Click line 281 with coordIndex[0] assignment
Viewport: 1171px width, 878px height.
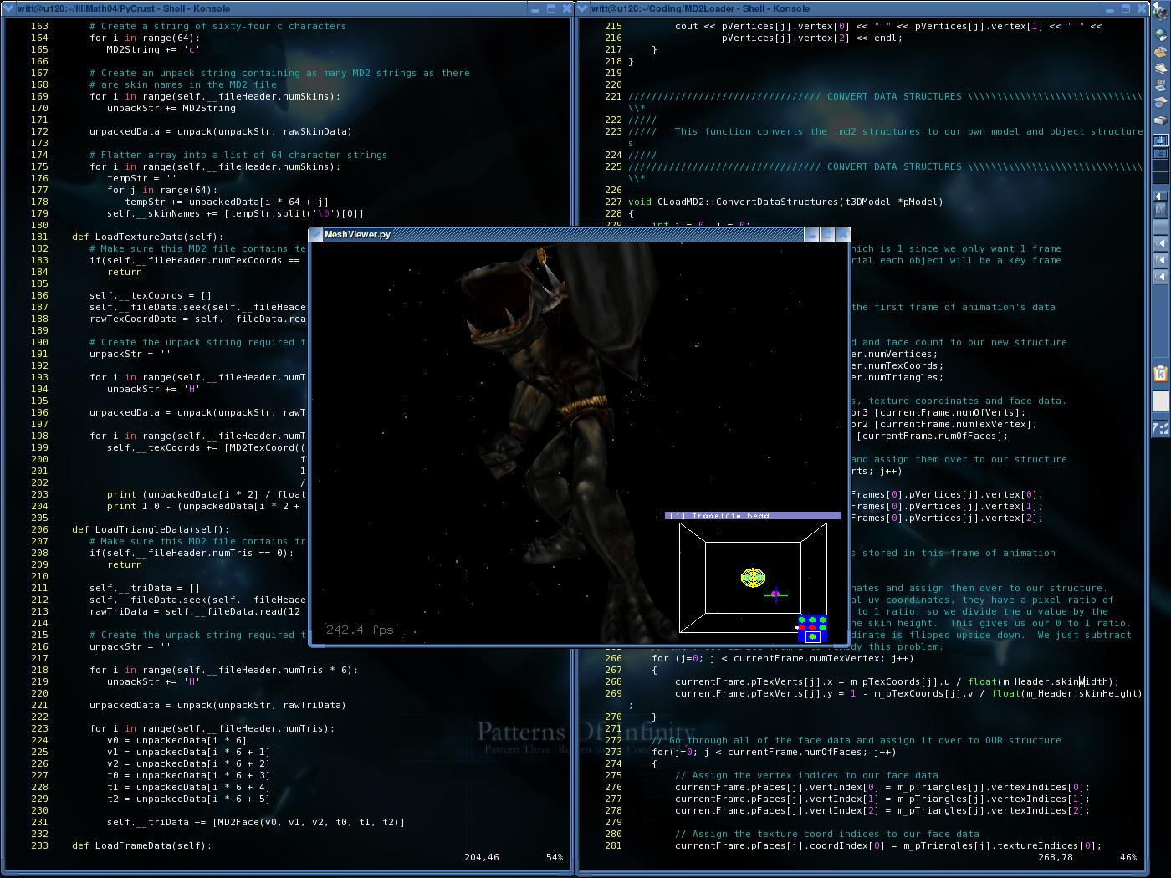pyautogui.click(x=887, y=845)
